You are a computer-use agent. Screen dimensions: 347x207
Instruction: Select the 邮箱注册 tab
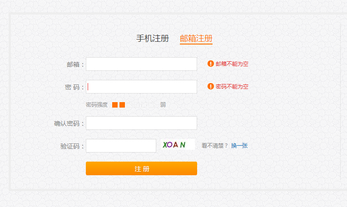(196, 39)
